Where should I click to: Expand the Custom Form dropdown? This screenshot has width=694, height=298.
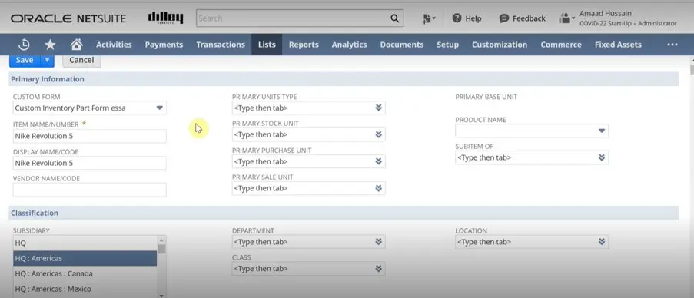[159, 108]
